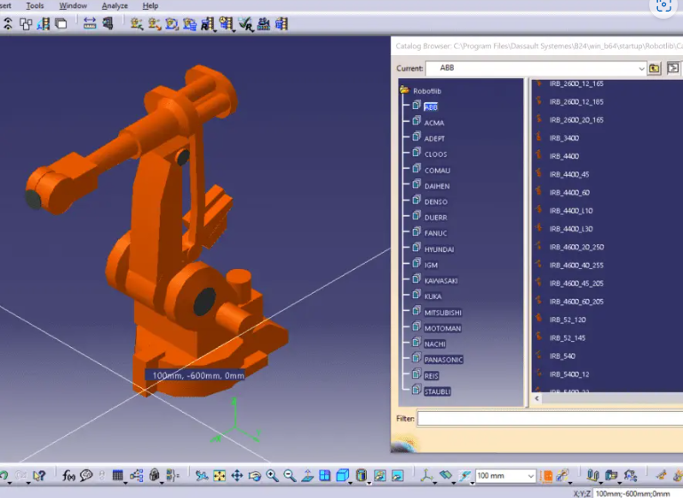Open the Window menu

(x=73, y=5)
